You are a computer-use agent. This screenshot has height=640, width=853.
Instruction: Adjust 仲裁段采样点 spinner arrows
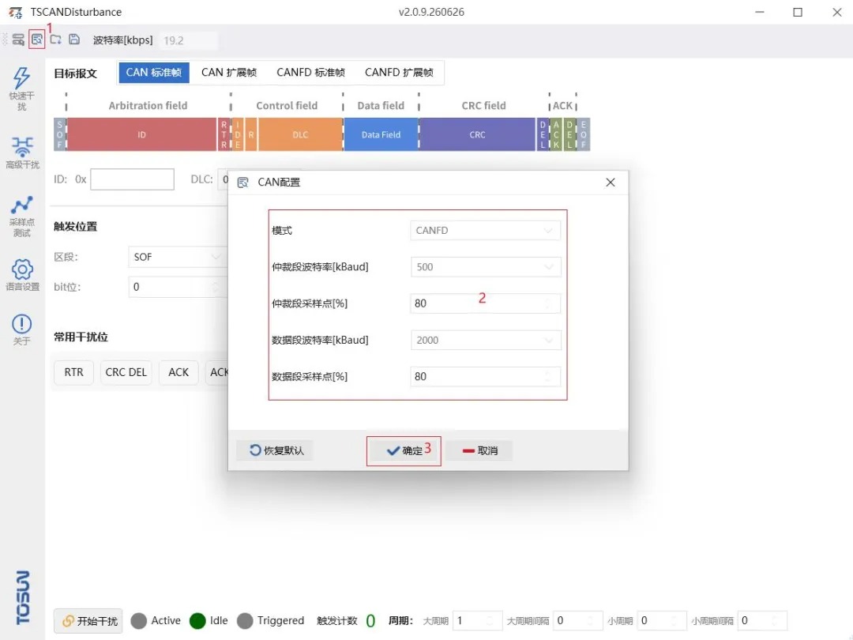pyautogui.click(x=548, y=303)
